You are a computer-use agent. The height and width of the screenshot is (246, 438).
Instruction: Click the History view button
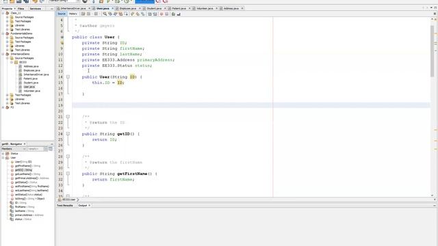[x=73, y=14]
